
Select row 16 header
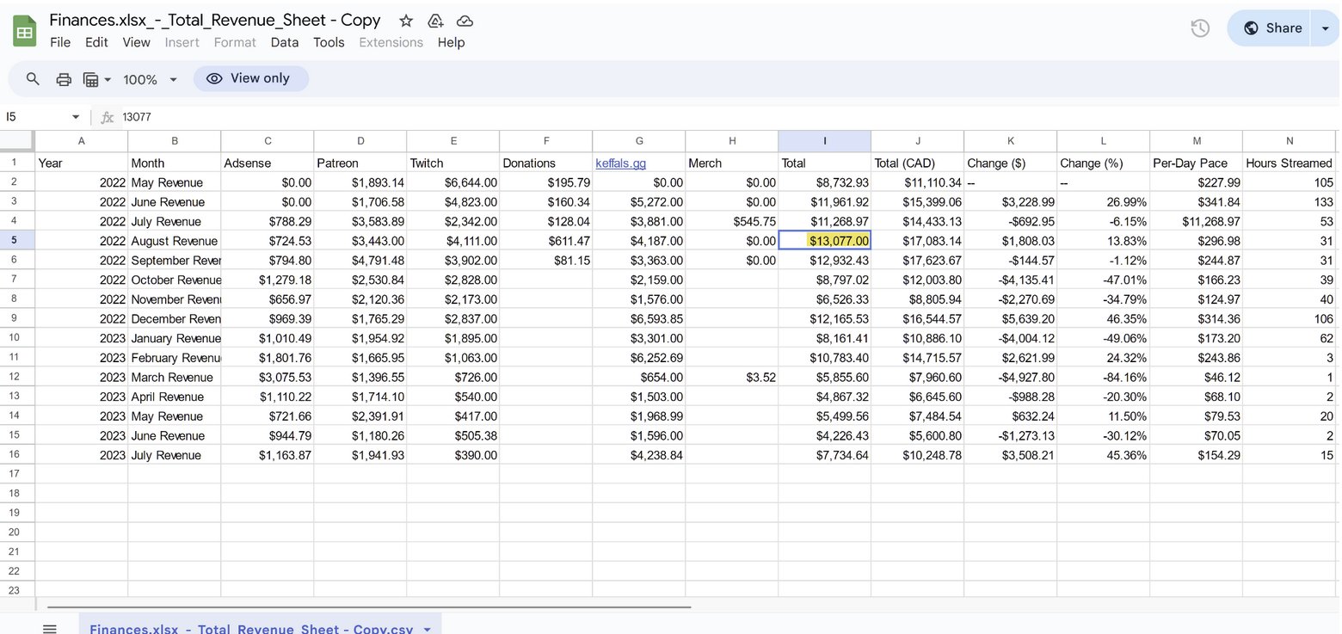point(17,455)
